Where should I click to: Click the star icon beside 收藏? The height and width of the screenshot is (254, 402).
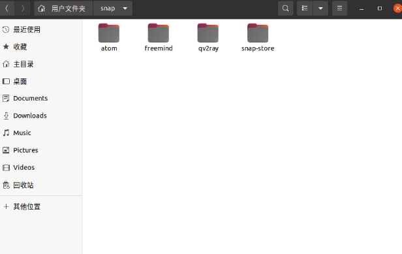[x=6, y=47]
